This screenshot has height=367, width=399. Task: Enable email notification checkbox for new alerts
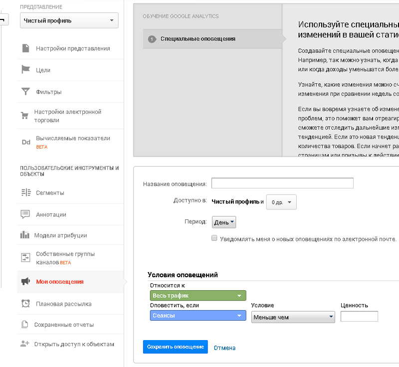[214, 238]
